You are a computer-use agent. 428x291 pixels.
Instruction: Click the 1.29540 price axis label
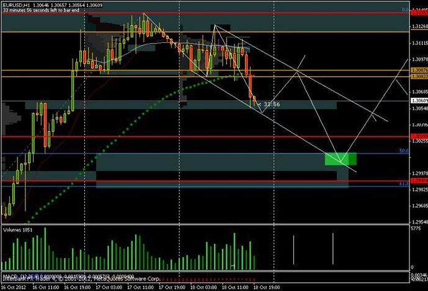[420, 222]
